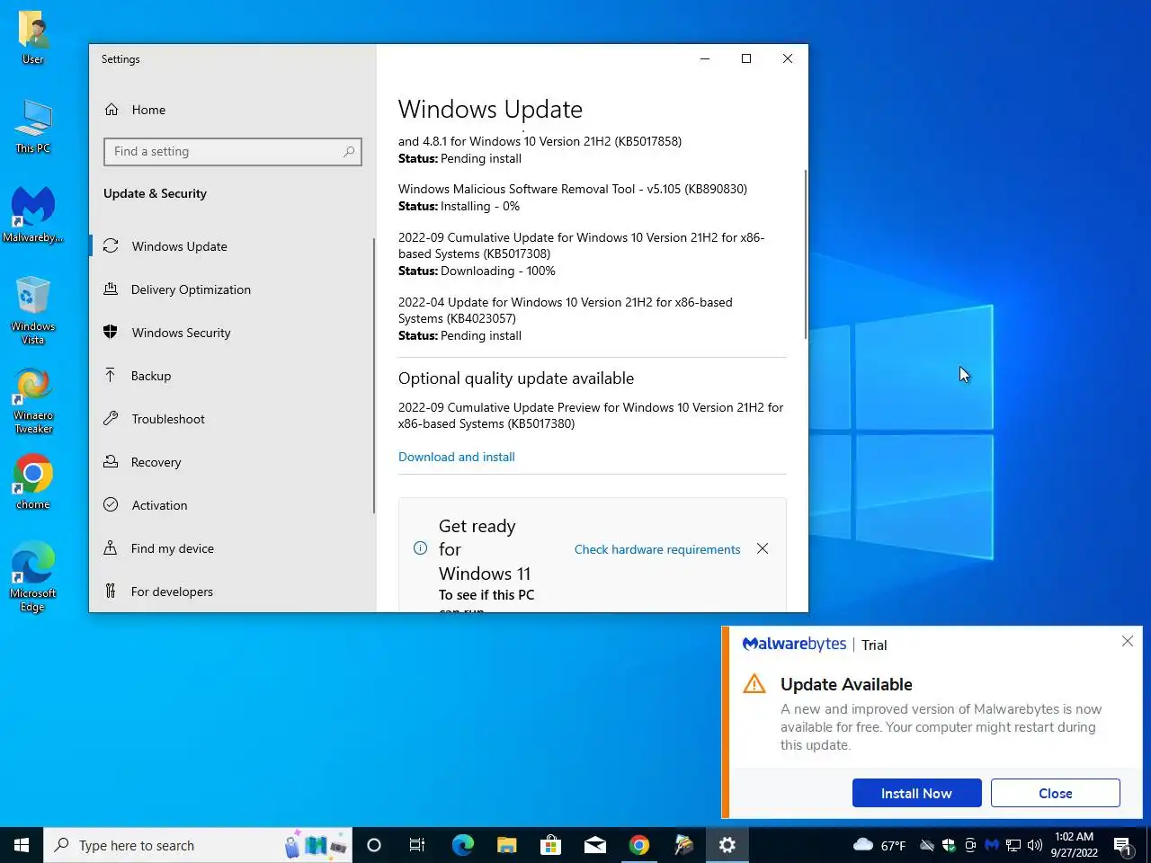Image resolution: width=1151 pixels, height=863 pixels.
Task: Select Winaero Tweaker desktop icon
Action: (x=33, y=400)
